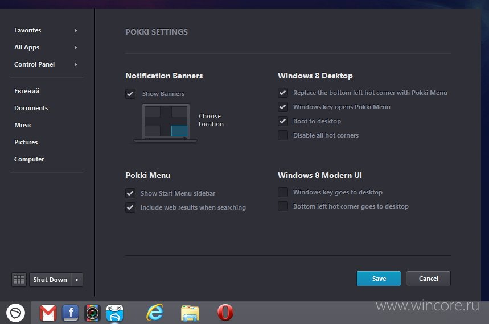This screenshot has width=489, height=324.
Task: Open the Documents folder
Action: coord(31,108)
